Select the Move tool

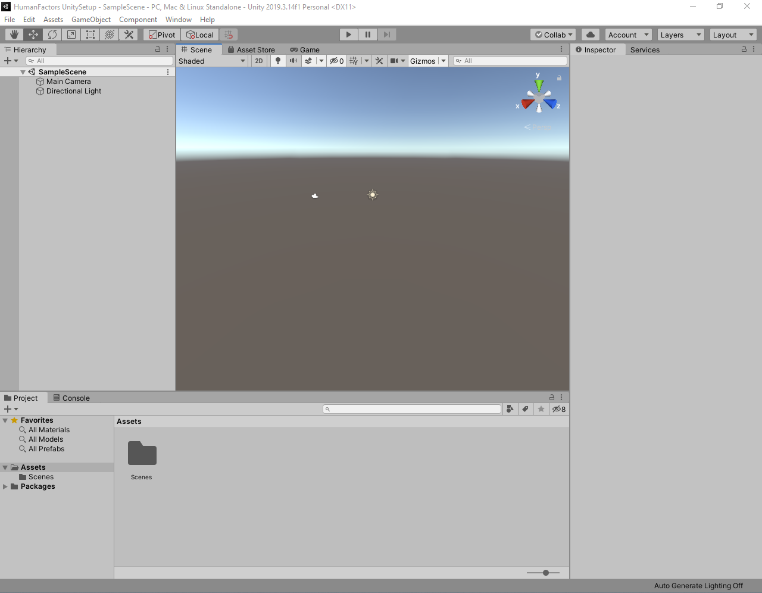[33, 35]
